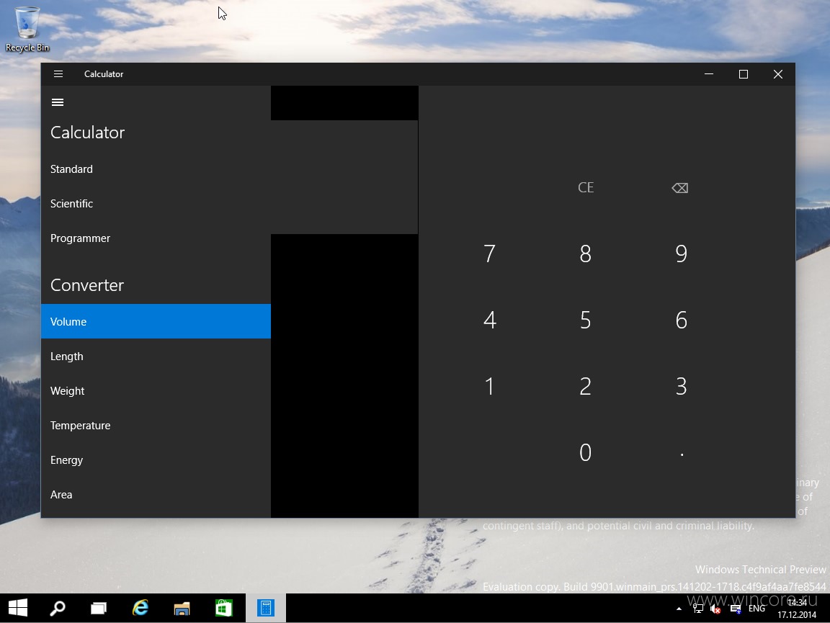Open the Action Center notifications icon
Image resolution: width=830 pixels, height=623 pixels.
pyautogui.click(x=736, y=609)
